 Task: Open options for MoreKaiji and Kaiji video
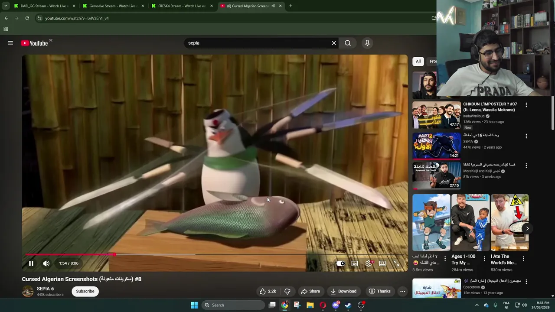pos(526,166)
